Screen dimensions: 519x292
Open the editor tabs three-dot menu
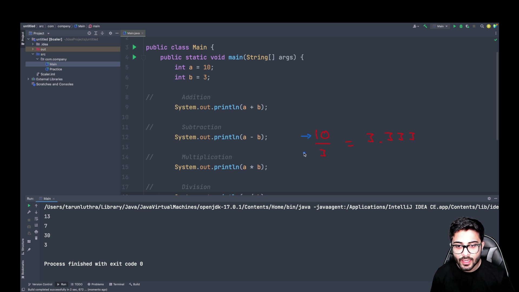[496, 33]
